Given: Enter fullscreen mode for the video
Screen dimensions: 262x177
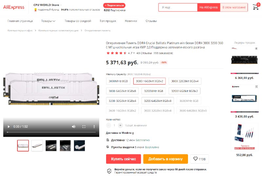Looking at the screenshot, I should click(84, 127).
